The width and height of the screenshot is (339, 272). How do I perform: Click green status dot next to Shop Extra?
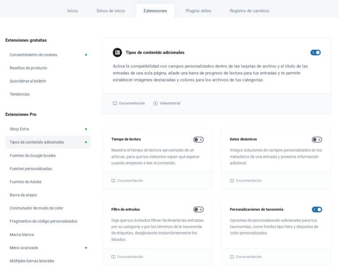(86, 129)
